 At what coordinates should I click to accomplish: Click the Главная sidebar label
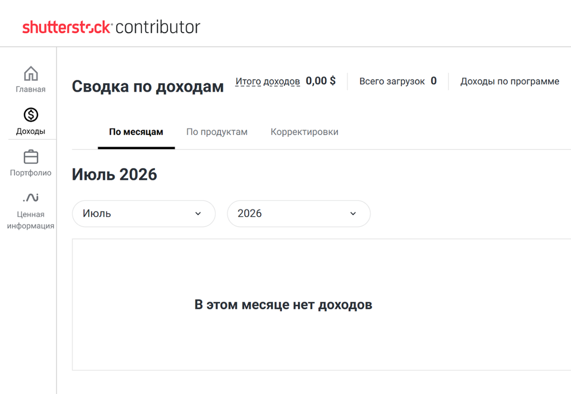coord(30,89)
